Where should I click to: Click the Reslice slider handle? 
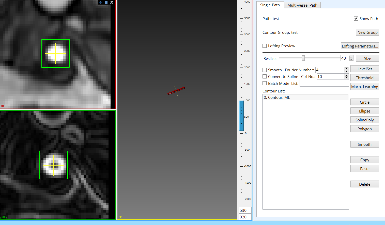tap(303, 58)
